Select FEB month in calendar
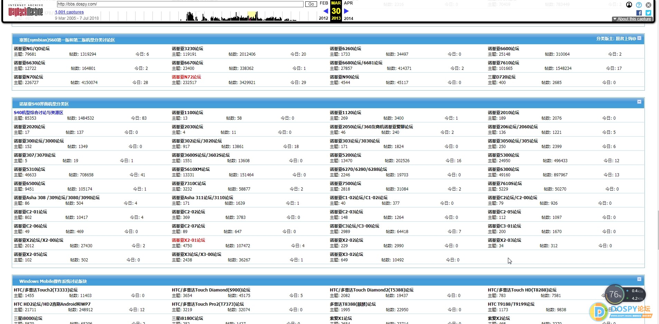The height and width of the screenshot is (324, 659). 324,3
